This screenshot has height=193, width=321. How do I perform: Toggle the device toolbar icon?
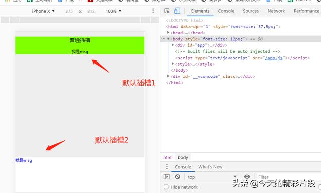[177, 11]
